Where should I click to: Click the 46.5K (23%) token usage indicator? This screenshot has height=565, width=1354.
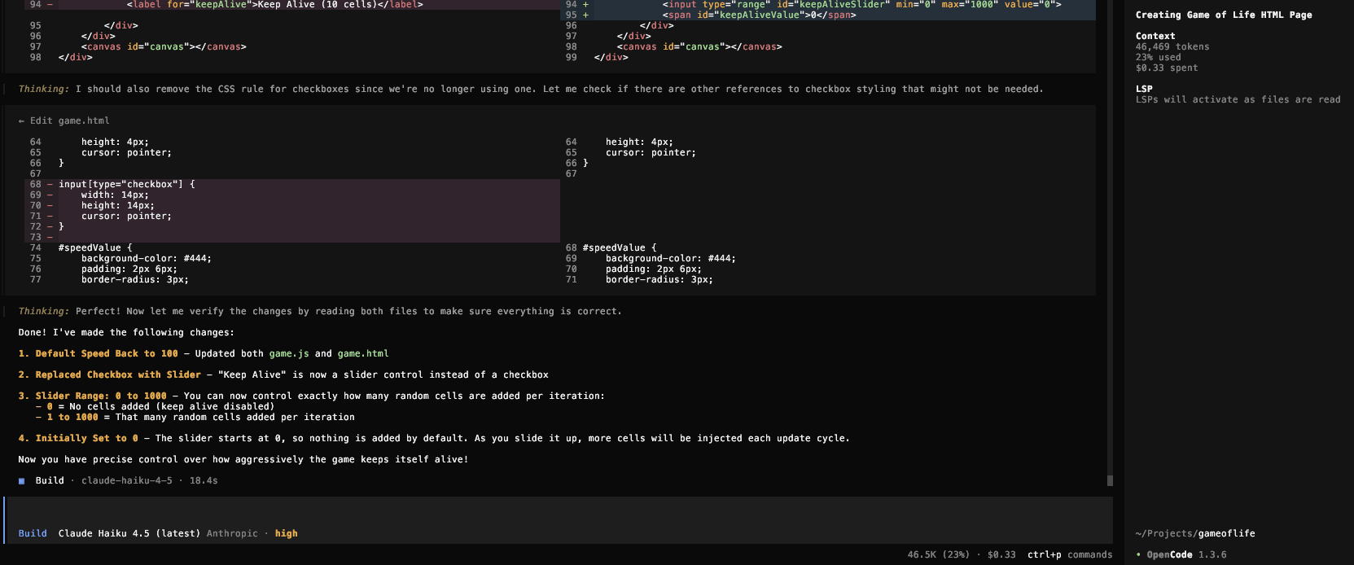point(938,555)
